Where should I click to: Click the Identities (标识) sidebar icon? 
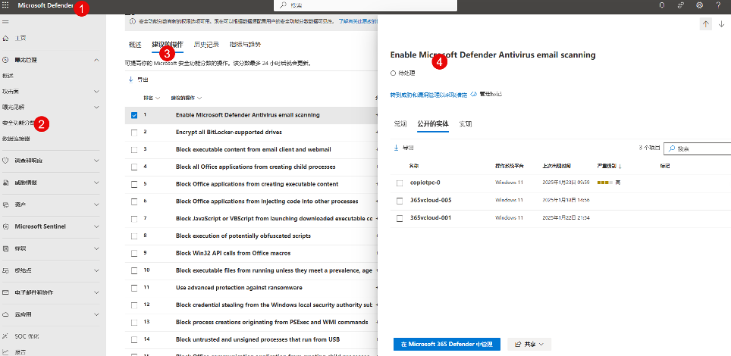pos(5,248)
